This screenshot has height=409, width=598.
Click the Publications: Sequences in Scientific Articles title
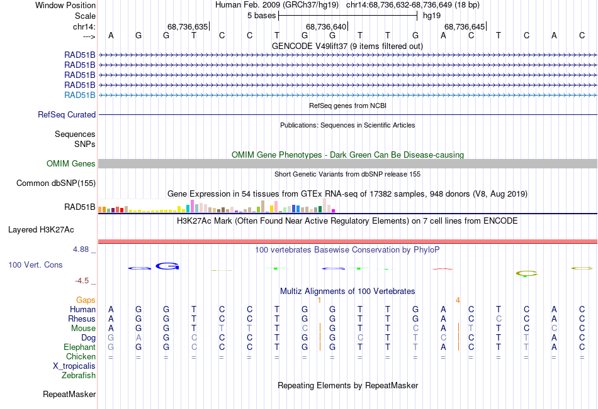click(x=347, y=125)
